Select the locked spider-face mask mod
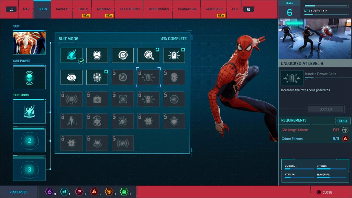The width and height of the screenshot is (352, 198). coord(174,77)
